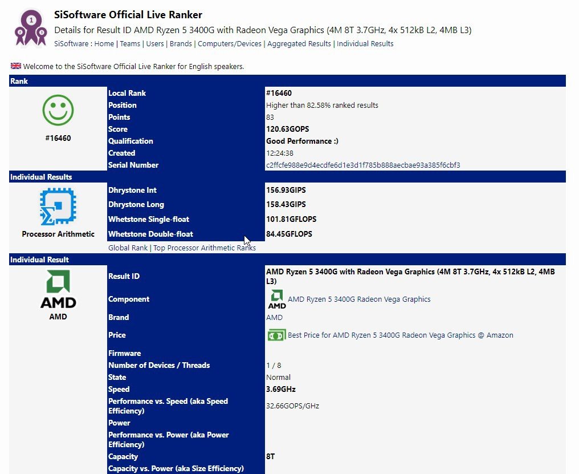
Task: Click the Power row label
Action: [x=119, y=423]
